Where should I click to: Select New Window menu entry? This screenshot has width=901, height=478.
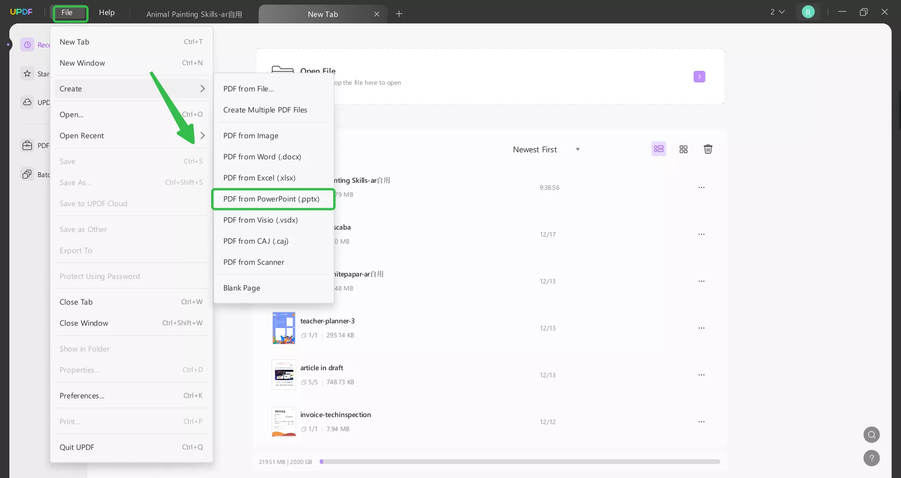(x=131, y=63)
